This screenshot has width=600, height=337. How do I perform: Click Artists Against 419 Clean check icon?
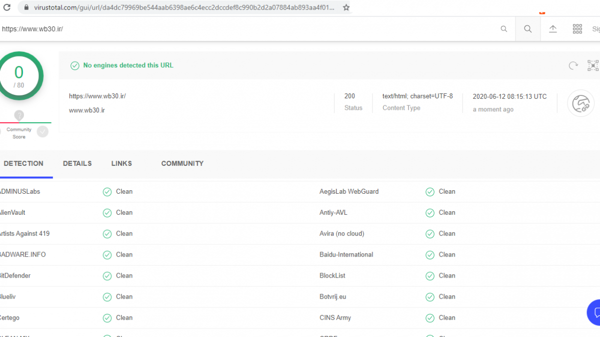pos(107,234)
